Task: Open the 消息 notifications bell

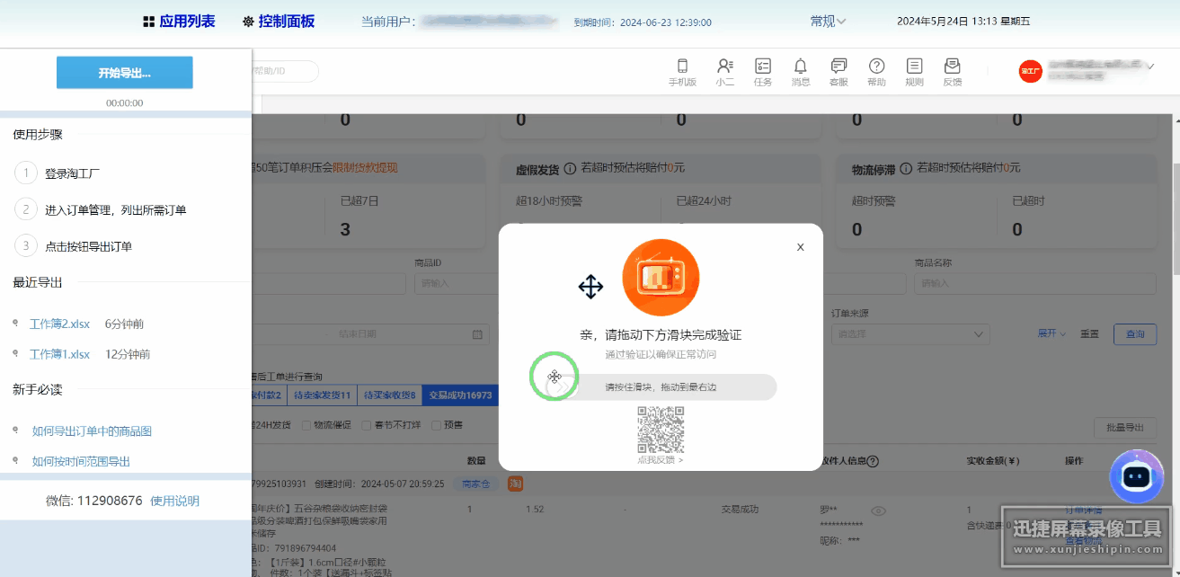Action: click(x=801, y=71)
